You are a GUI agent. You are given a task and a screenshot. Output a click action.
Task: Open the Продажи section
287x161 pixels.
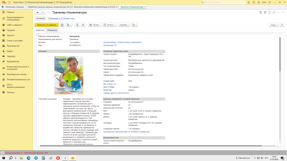(x=11, y=30)
